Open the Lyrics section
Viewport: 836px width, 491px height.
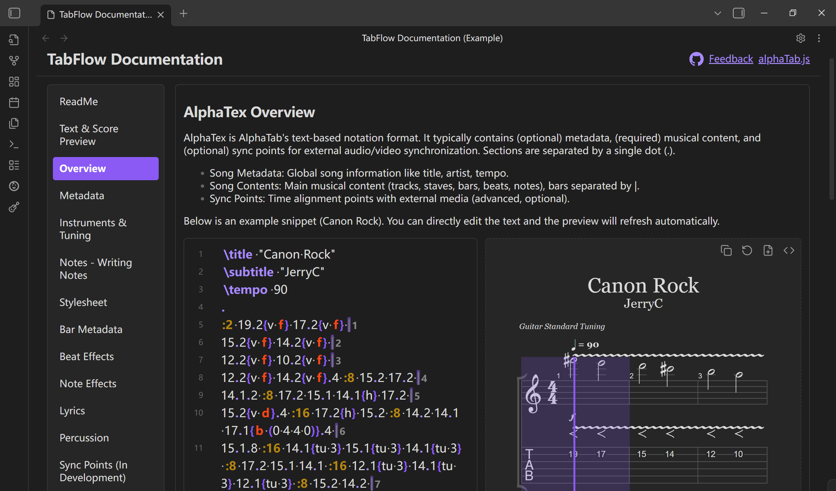click(x=106, y=411)
